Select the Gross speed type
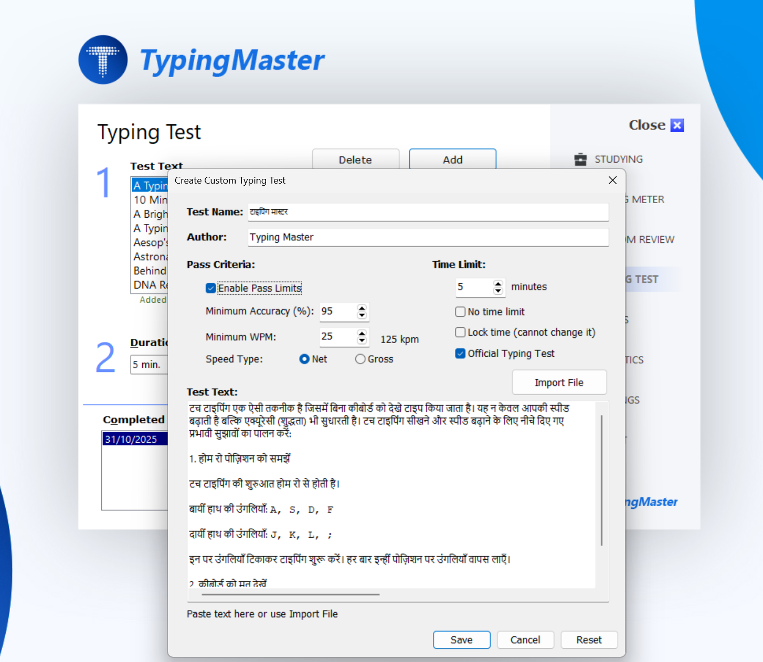Image resolution: width=763 pixels, height=662 pixels. coord(360,359)
